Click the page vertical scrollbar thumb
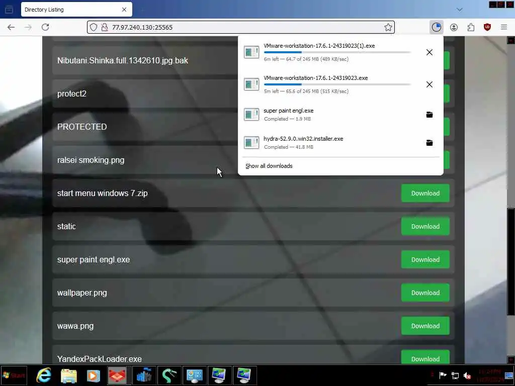This screenshot has width=515, height=386. click(x=511, y=261)
